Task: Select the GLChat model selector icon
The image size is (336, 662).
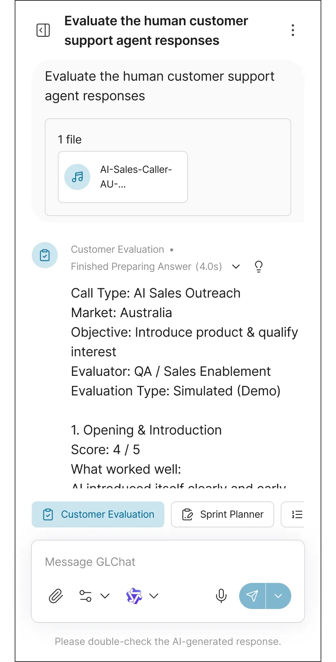Action: coord(135,596)
